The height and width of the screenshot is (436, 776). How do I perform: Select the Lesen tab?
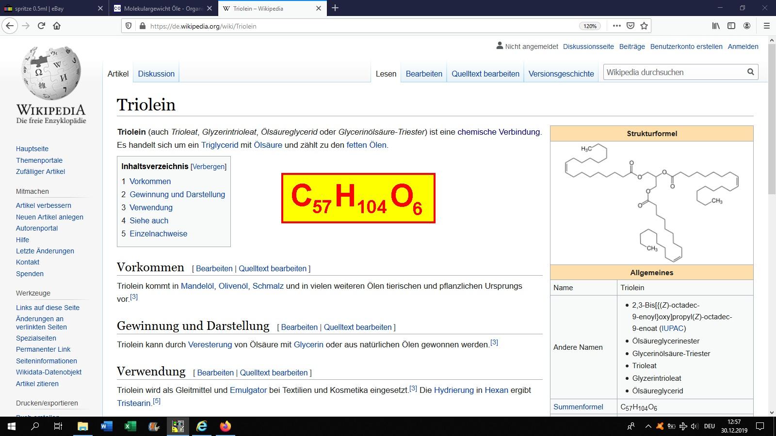(x=386, y=74)
